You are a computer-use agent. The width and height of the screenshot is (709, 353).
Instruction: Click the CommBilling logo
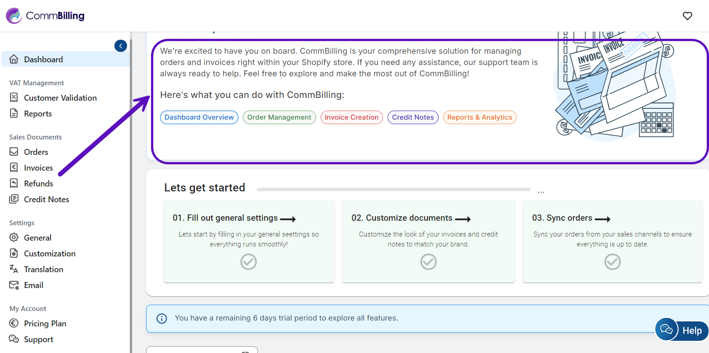pos(45,16)
